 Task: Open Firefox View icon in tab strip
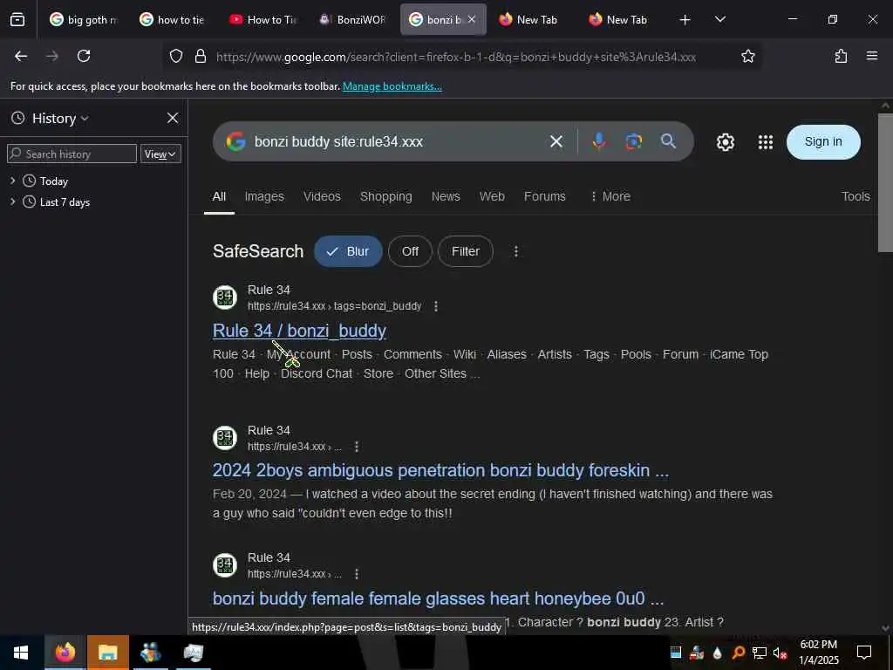pyautogui.click(x=17, y=20)
